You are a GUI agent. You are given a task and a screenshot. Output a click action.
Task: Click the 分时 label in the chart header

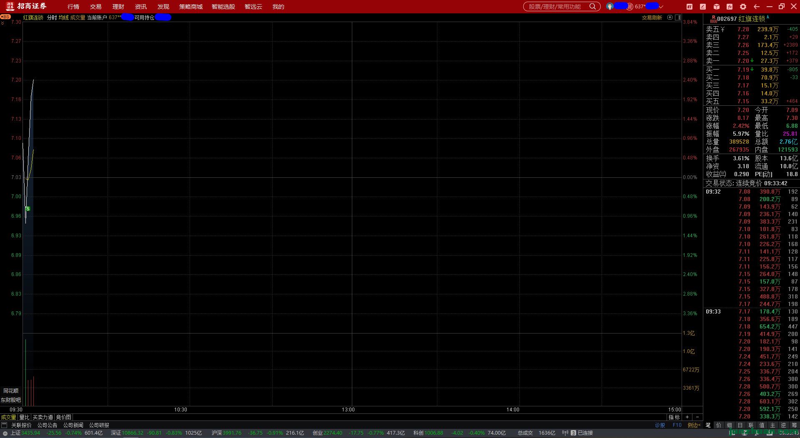[52, 17]
